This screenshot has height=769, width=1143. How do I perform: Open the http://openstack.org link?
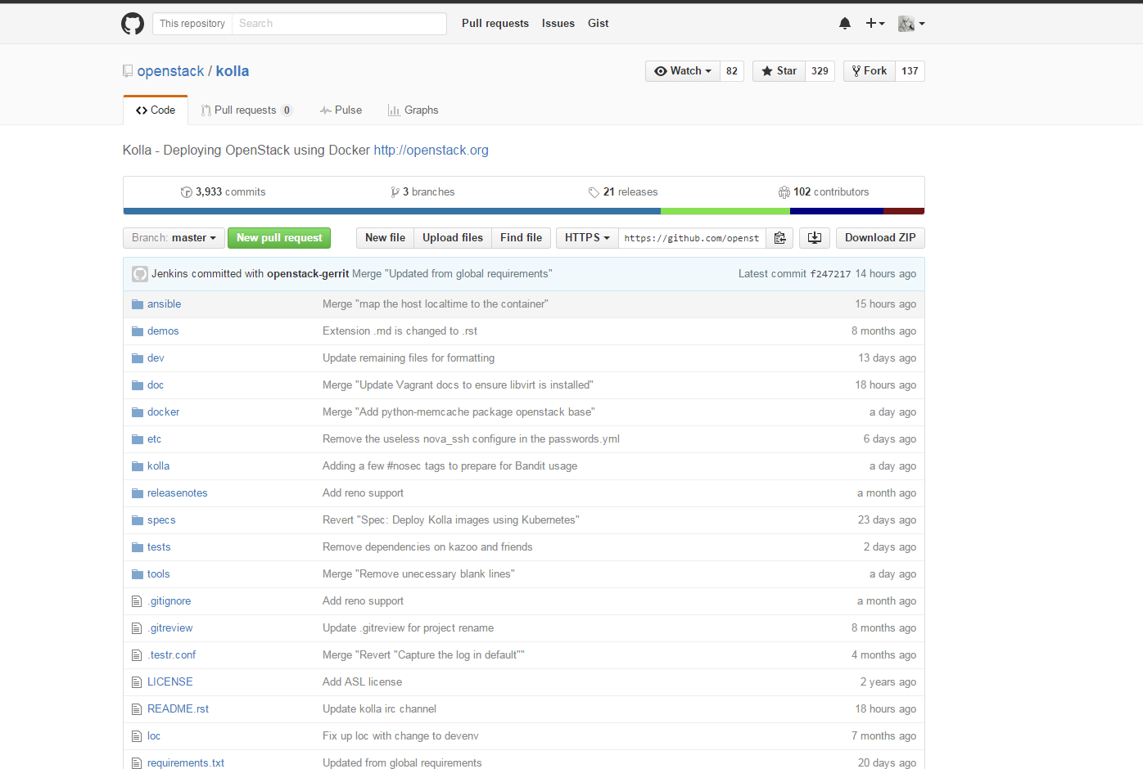[x=431, y=151]
